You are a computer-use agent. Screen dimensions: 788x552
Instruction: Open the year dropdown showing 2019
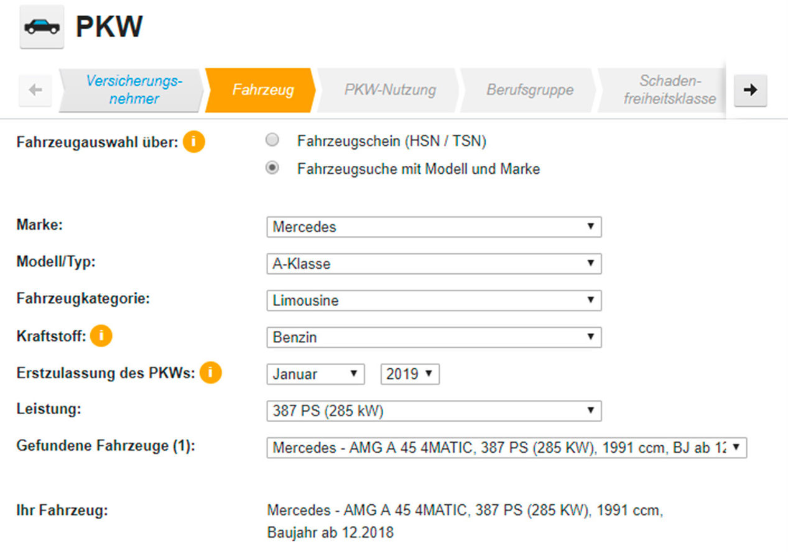[x=410, y=374]
